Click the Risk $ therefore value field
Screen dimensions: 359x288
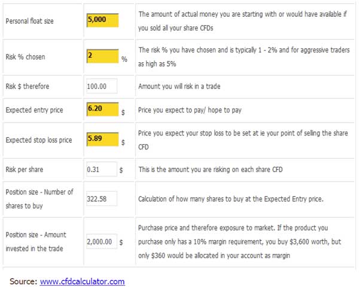(x=102, y=86)
